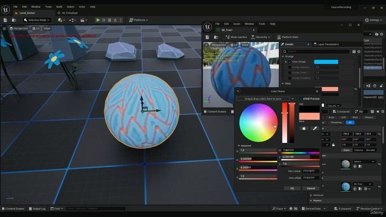Open the Blueprints dropdown in main toolbar
Image resolution: width=386 pixels, height=217 pixels.
tap(72, 20)
